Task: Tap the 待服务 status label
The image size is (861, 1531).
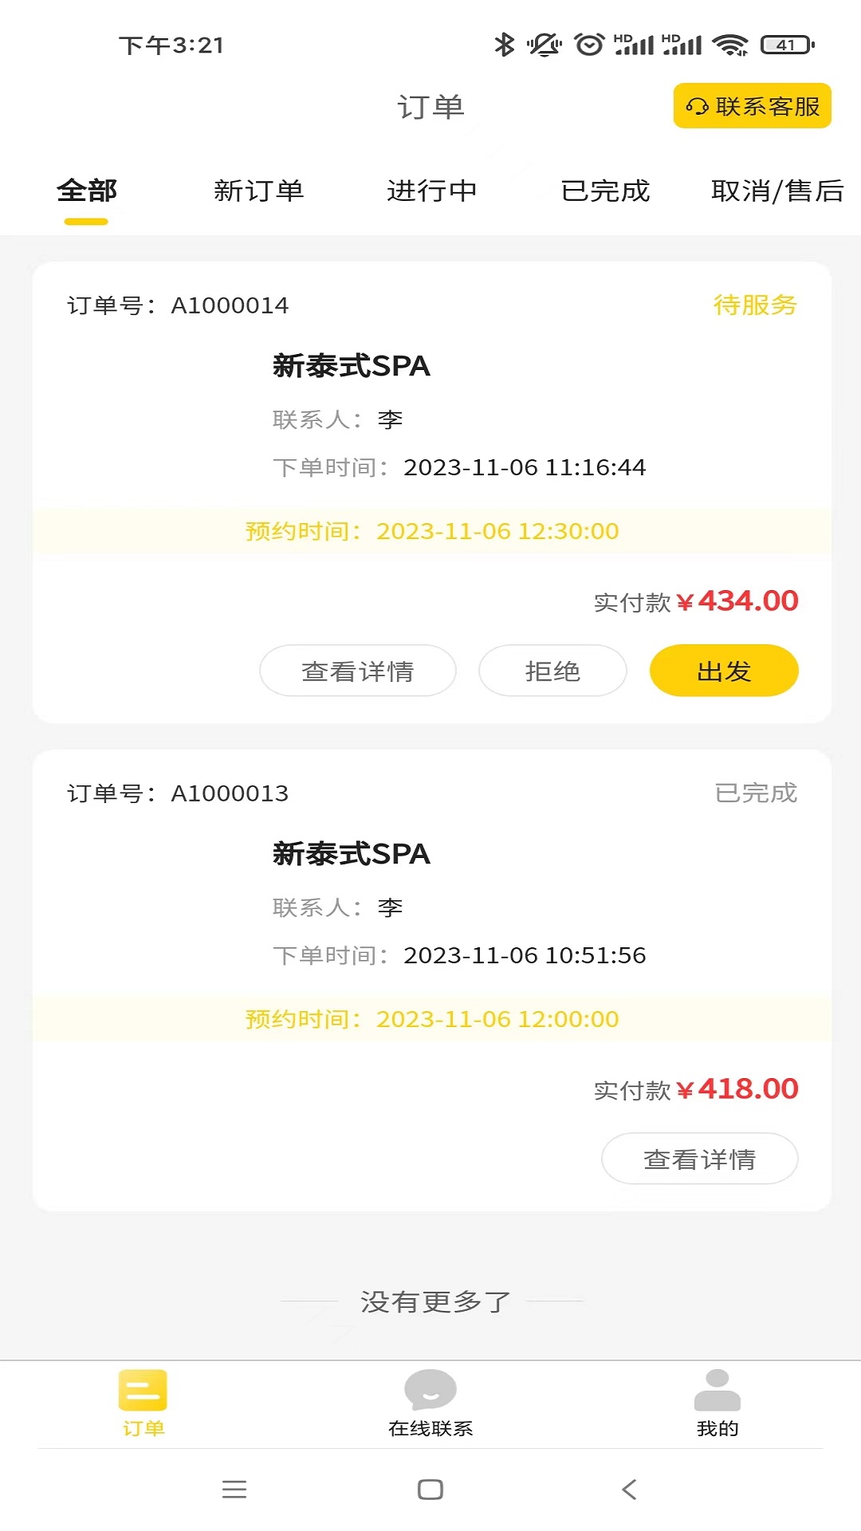Action: coord(754,305)
